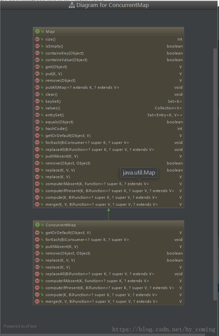Click the java.util.Map tooltip
This screenshot has height=336, width=219.
point(139,172)
